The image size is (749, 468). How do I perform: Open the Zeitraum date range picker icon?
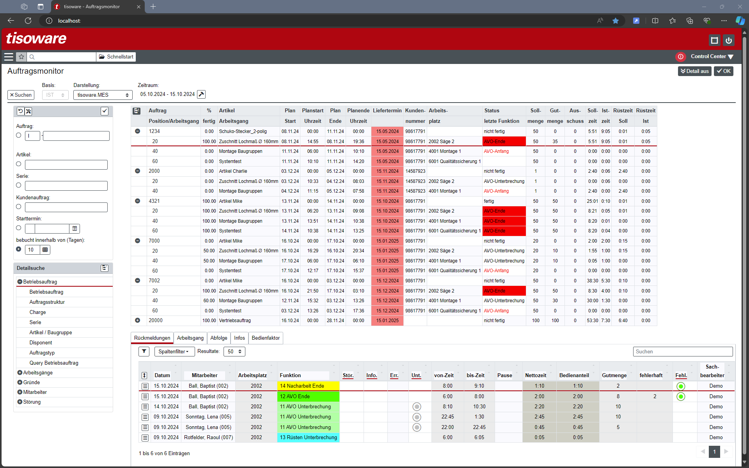[201, 94]
